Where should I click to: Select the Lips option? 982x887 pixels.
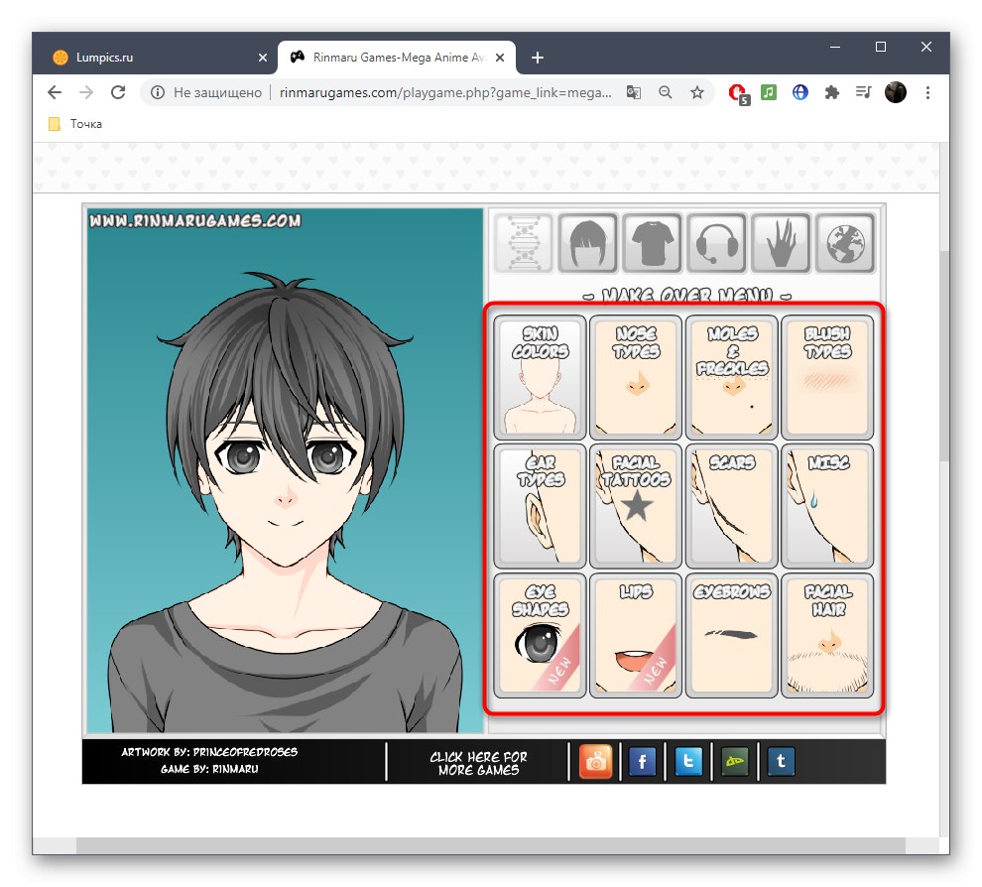(636, 635)
